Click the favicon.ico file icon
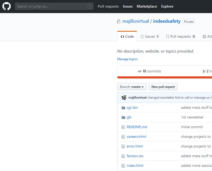The height and width of the screenshot is (171, 212). click(x=123, y=156)
